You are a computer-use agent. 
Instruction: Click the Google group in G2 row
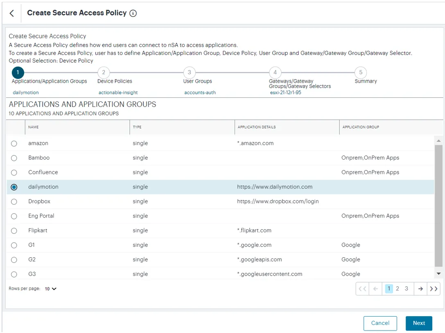pyautogui.click(x=350, y=259)
